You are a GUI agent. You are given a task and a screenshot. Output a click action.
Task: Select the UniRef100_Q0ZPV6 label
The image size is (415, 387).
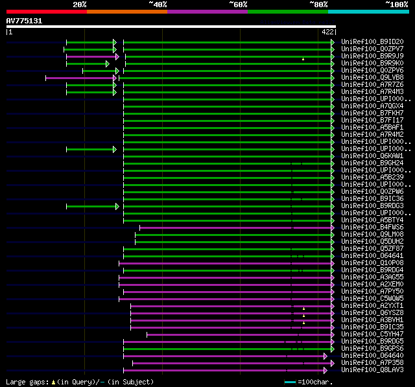tap(372, 71)
